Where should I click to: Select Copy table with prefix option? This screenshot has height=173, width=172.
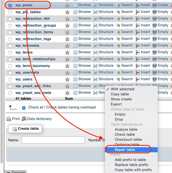131,170
